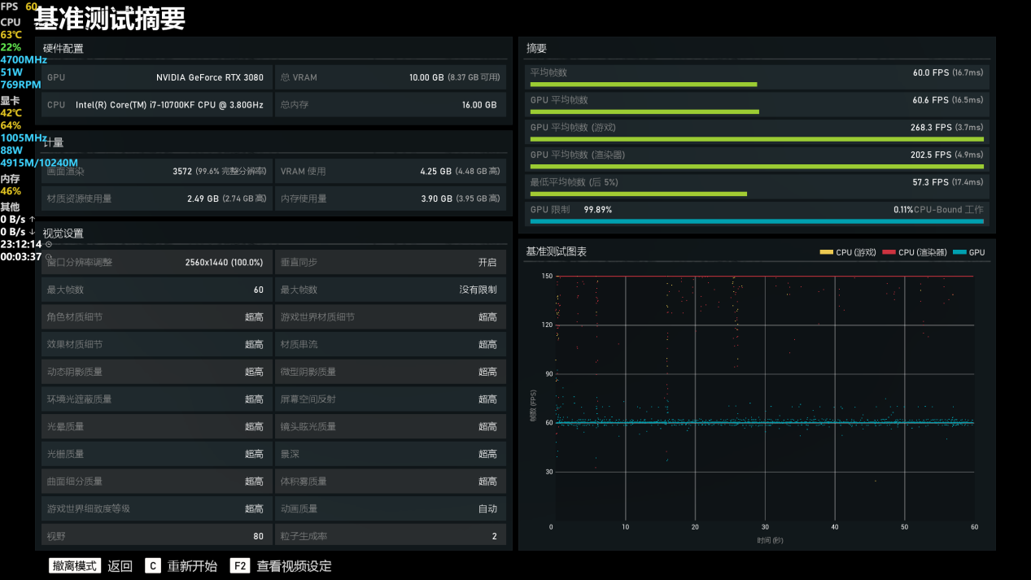Click the 769RPM fan speed overlay reading
Screen dimensions: 1031x580
coord(20,85)
